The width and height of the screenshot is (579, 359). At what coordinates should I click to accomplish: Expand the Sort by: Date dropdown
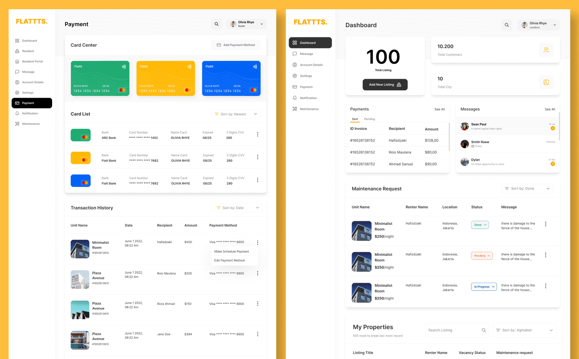(238, 208)
